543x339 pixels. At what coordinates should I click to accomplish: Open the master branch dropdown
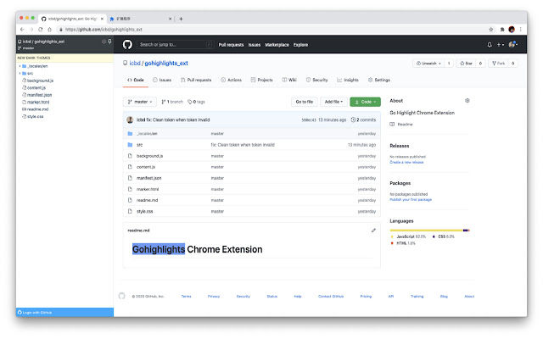coord(139,102)
